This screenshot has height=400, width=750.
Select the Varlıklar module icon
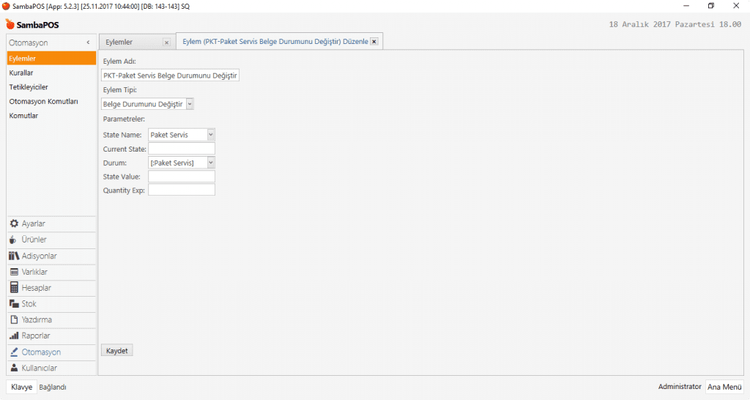tap(14, 272)
